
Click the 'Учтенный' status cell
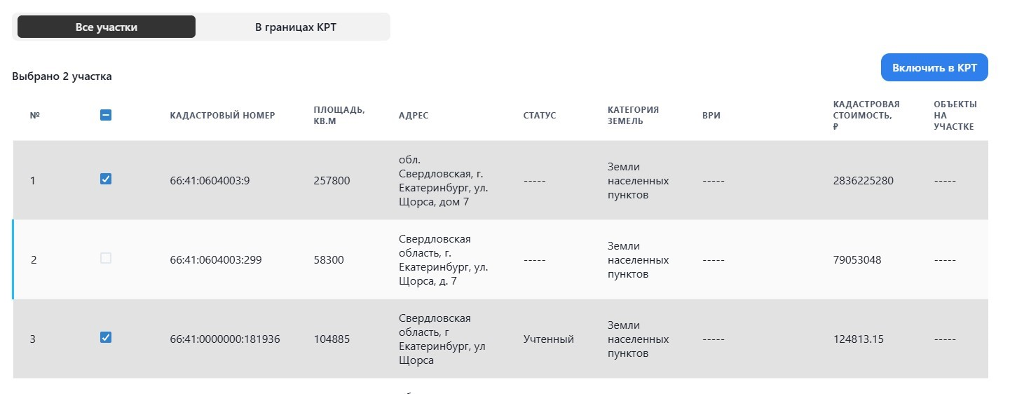coord(549,339)
